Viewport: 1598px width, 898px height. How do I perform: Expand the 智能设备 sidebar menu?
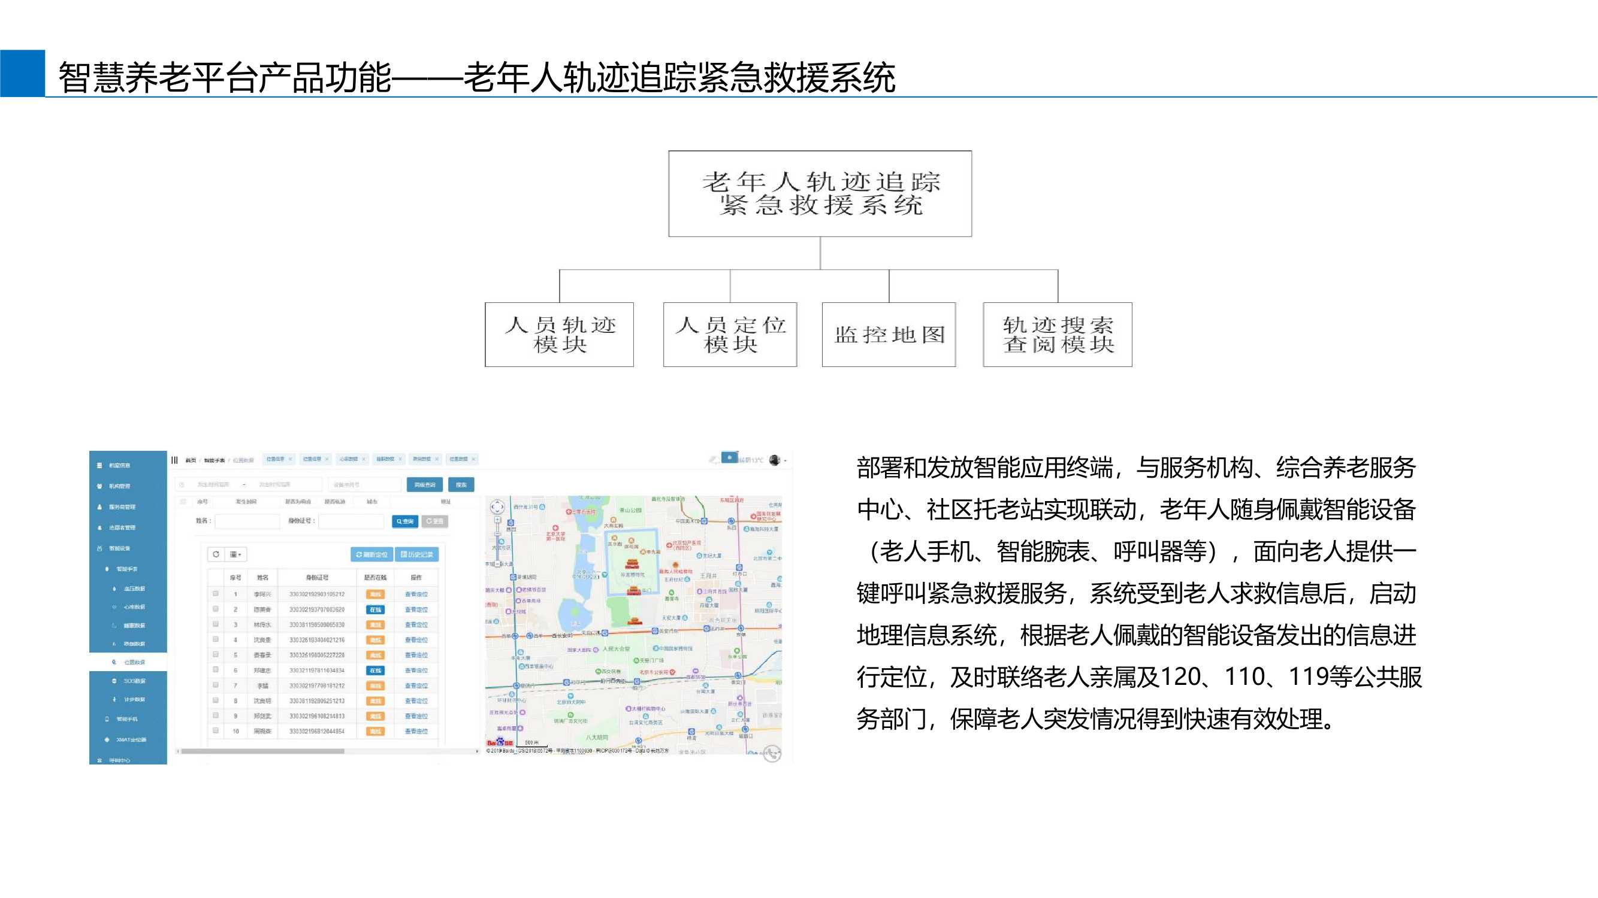click(120, 548)
